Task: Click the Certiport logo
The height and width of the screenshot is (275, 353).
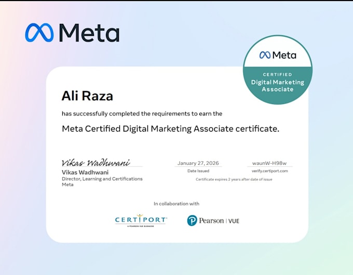Action: coord(141,220)
